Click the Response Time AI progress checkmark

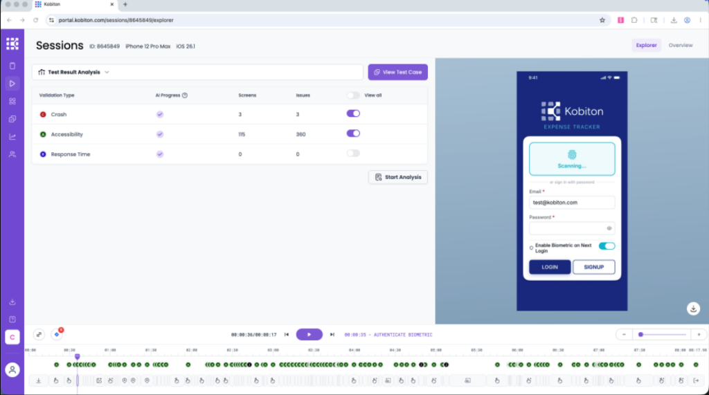(x=160, y=154)
